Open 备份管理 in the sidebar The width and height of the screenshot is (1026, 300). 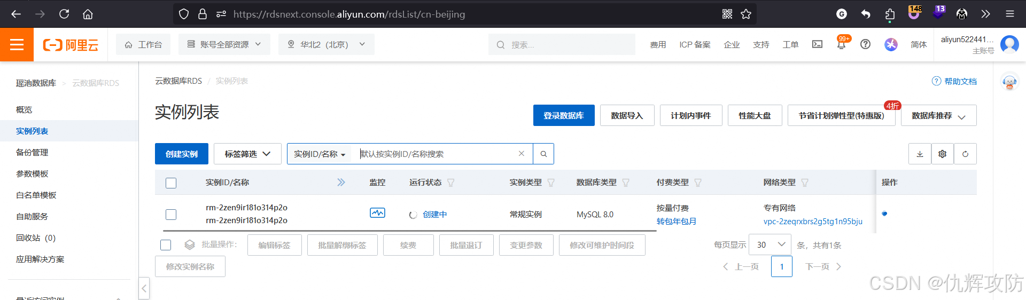[32, 152]
